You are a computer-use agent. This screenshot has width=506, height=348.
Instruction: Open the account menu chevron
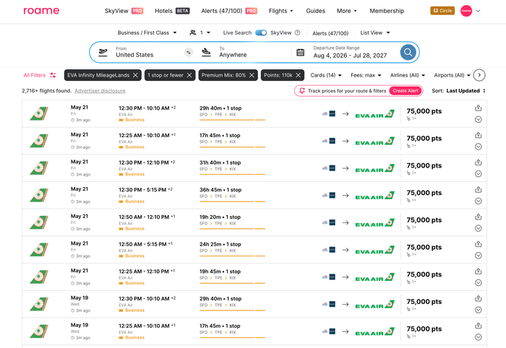coord(478,11)
